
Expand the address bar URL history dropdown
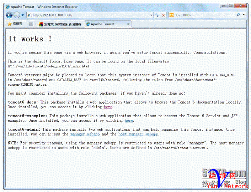151,15
